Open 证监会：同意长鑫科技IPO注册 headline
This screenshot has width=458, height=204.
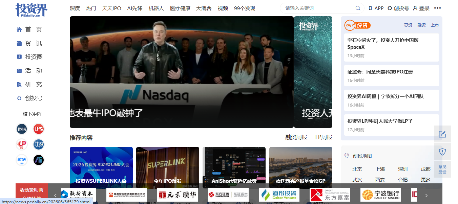click(380, 72)
